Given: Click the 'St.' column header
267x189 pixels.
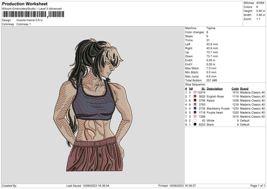Looking at the screenshot, I should tap(203, 89).
